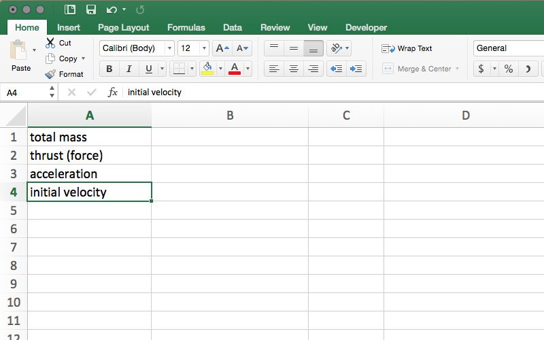Image resolution: width=544 pixels, height=340 pixels.
Task: Click the Undo arrow icon
Action: 112,10
